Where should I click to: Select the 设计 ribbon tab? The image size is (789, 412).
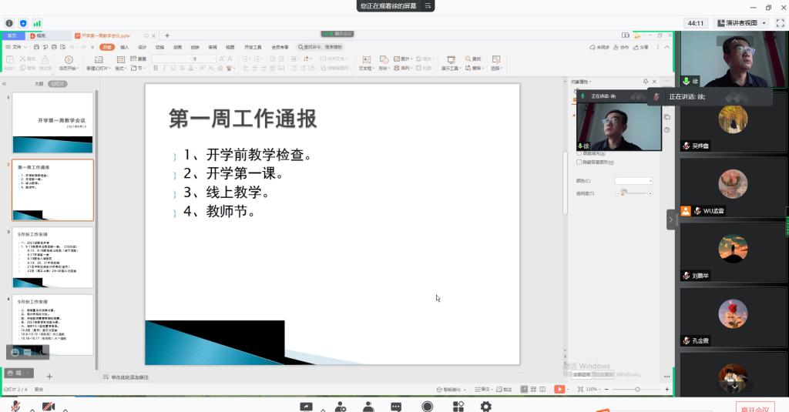pos(142,47)
